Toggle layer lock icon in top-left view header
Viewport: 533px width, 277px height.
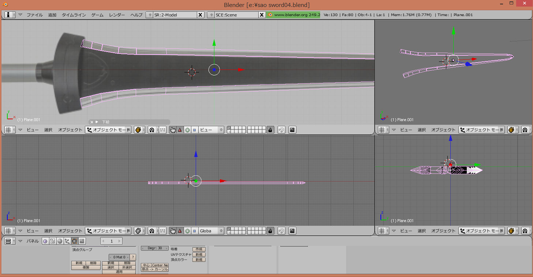click(x=270, y=130)
